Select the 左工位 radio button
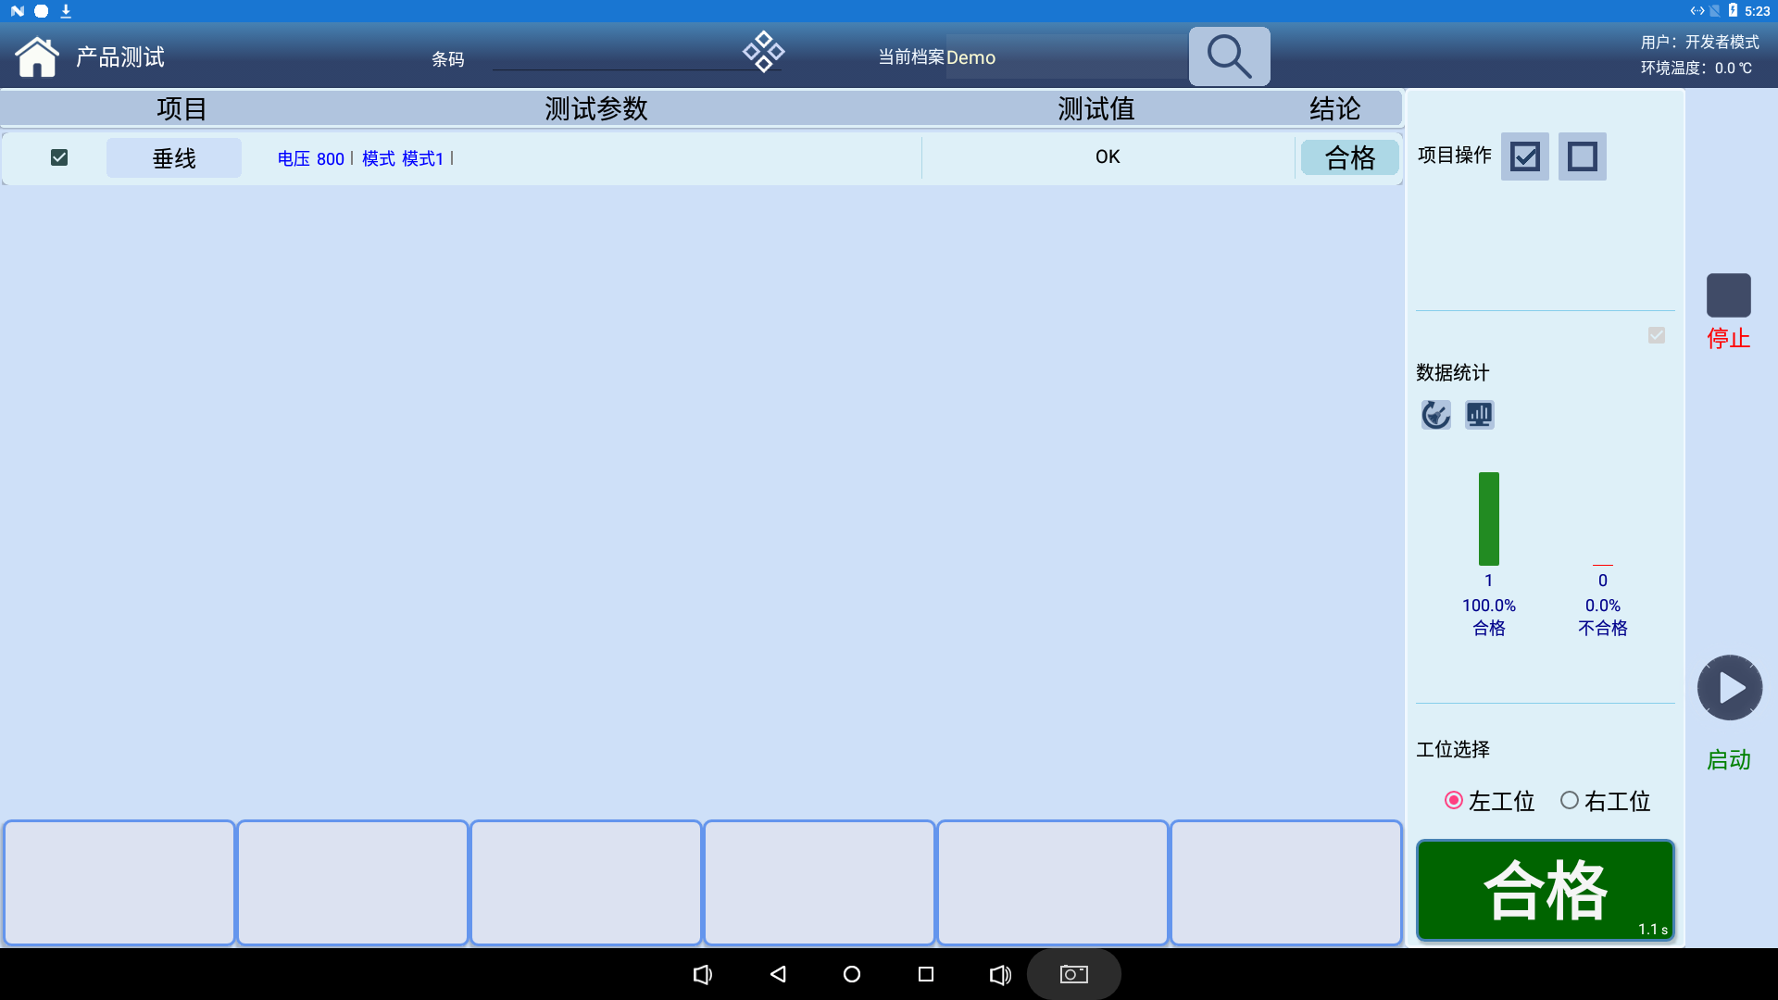The height and width of the screenshot is (1000, 1778). 1454,800
